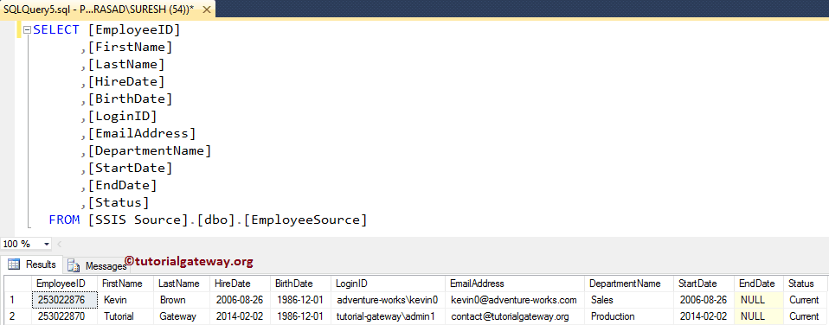Click the LastName column header
This screenshot has width=829, height=325.
coord(182,284)
